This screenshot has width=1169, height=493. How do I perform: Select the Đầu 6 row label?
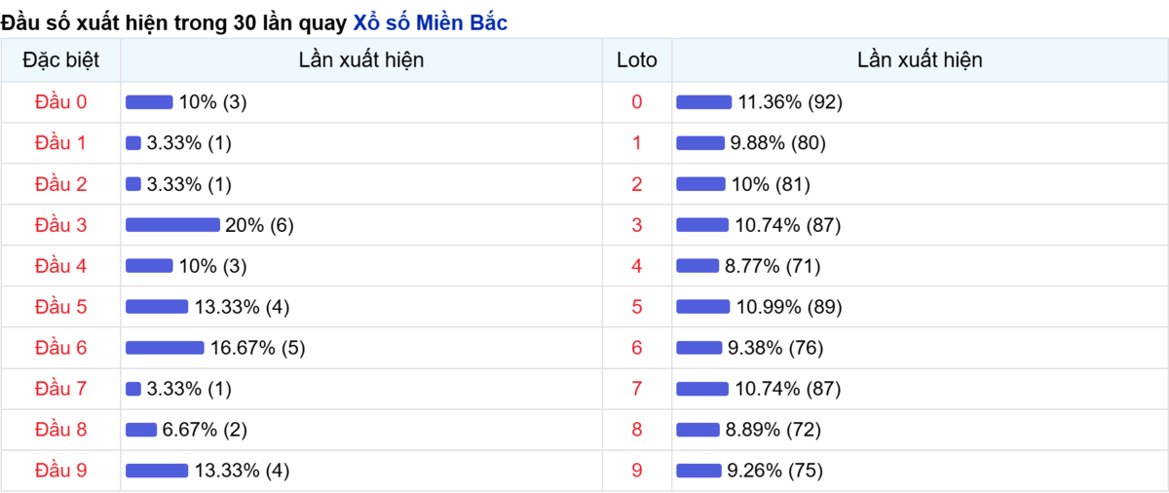click(60, 348)
